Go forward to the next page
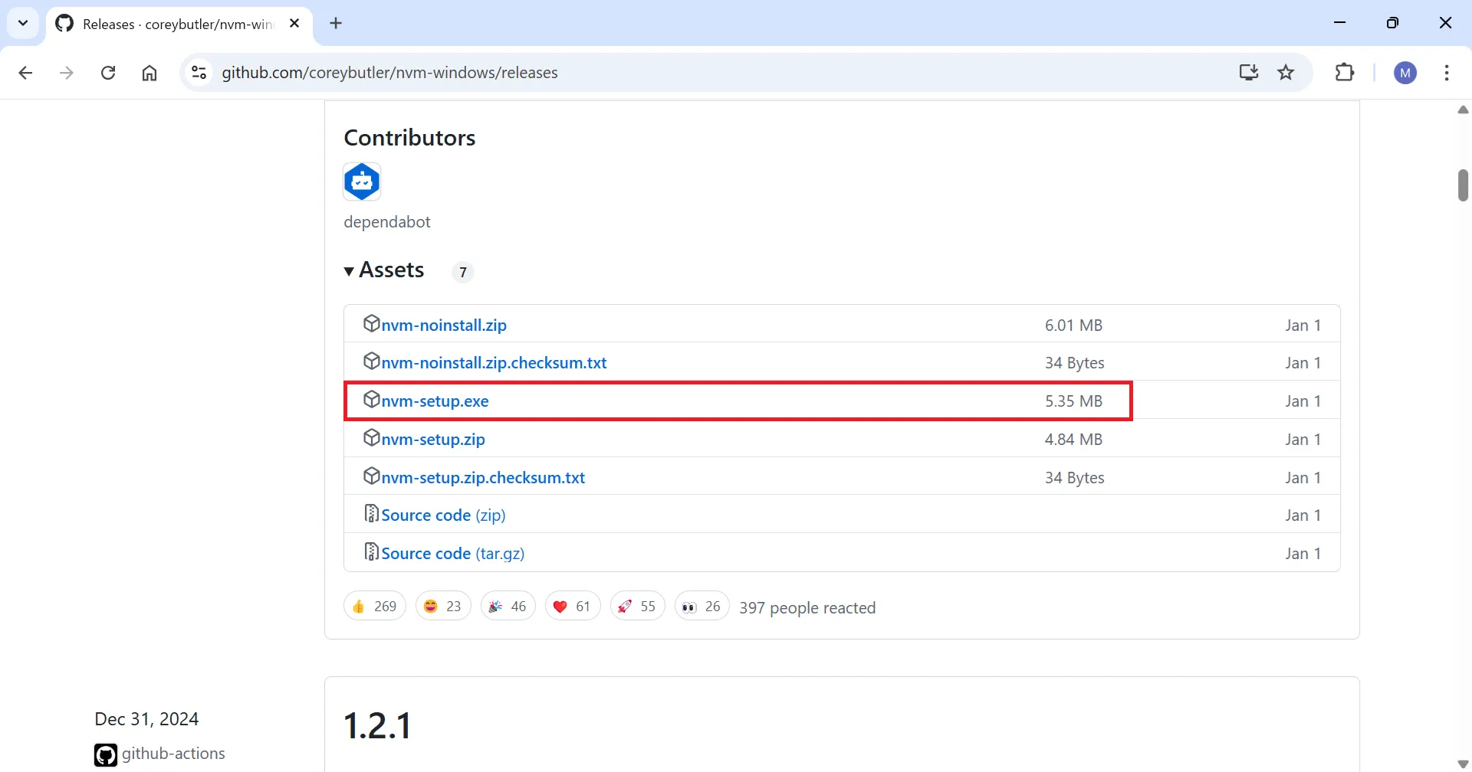 tap(67, 73)
